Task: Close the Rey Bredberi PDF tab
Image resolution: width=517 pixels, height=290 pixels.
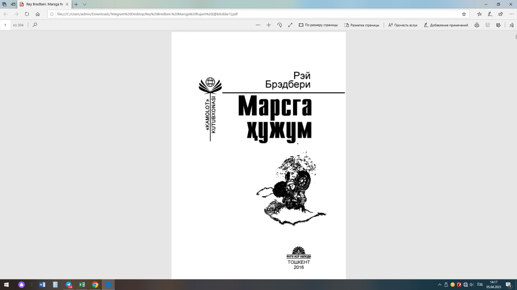Action: 67,4
